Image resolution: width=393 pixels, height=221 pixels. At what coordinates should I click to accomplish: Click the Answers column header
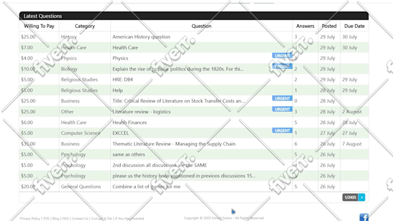coord(305,26)
